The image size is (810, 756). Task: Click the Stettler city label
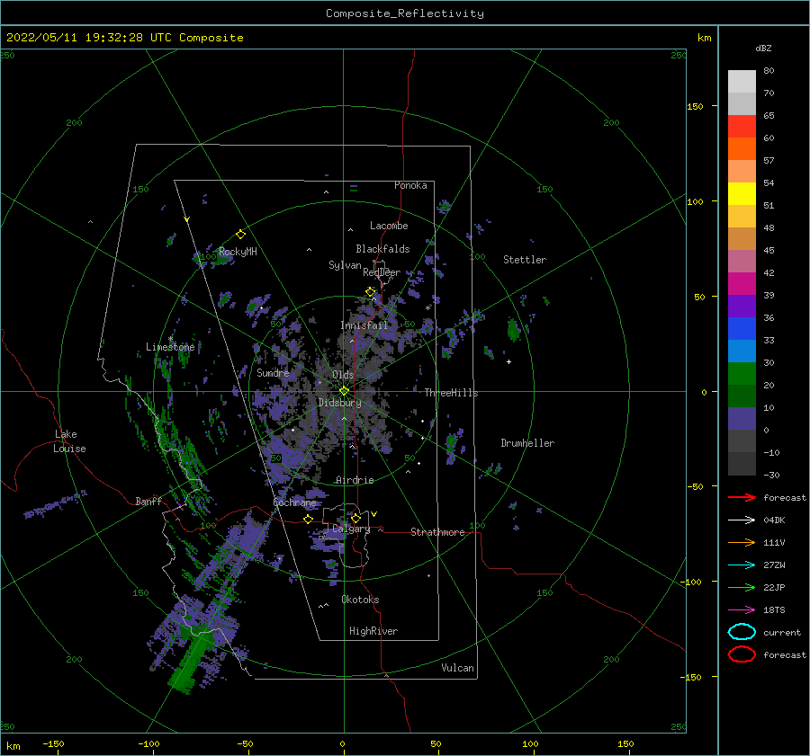click(x=525, y=260)
